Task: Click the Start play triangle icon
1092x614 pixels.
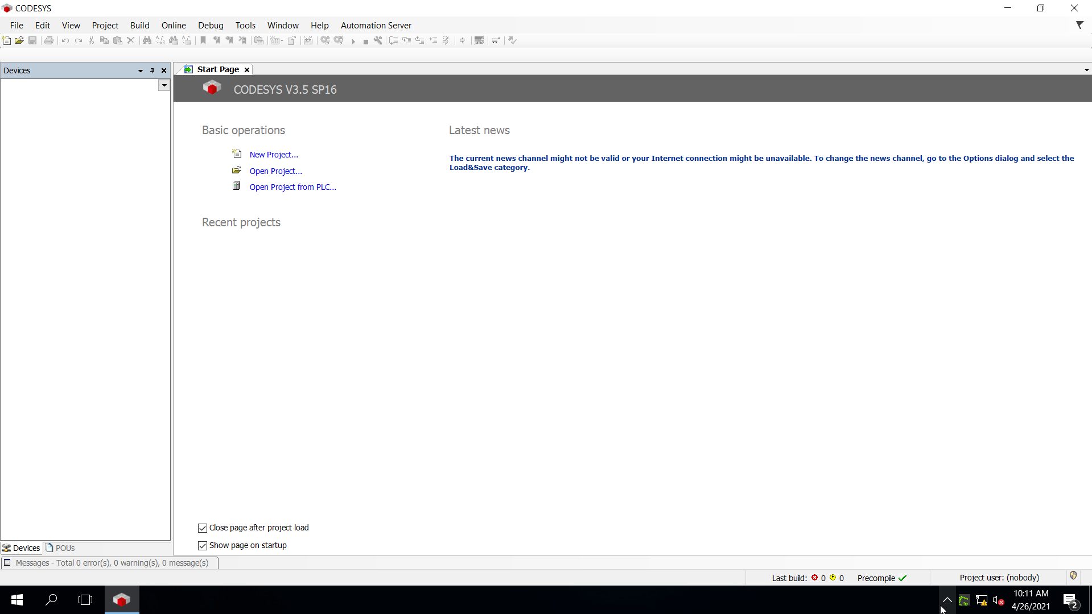Action: click(353, 41)
